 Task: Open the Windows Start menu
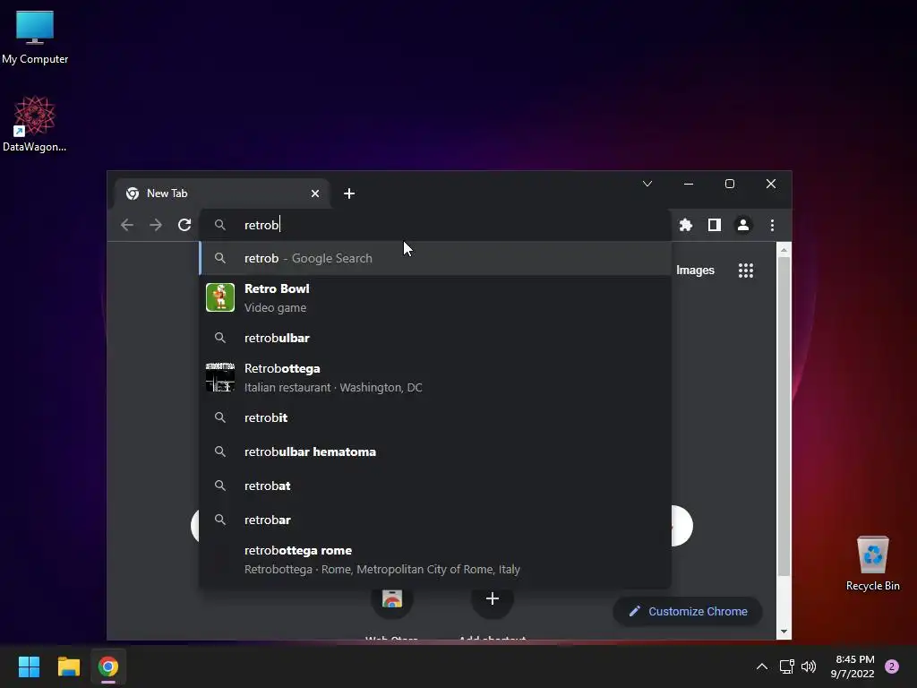tap(29, 666)
